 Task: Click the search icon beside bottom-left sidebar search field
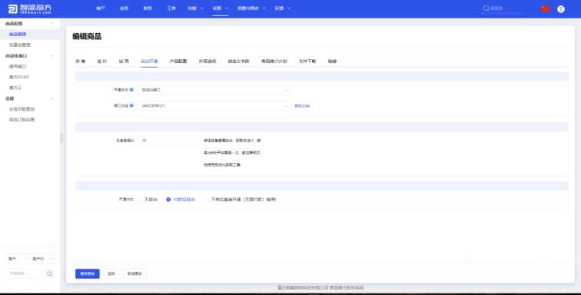[x=49, y=273]
